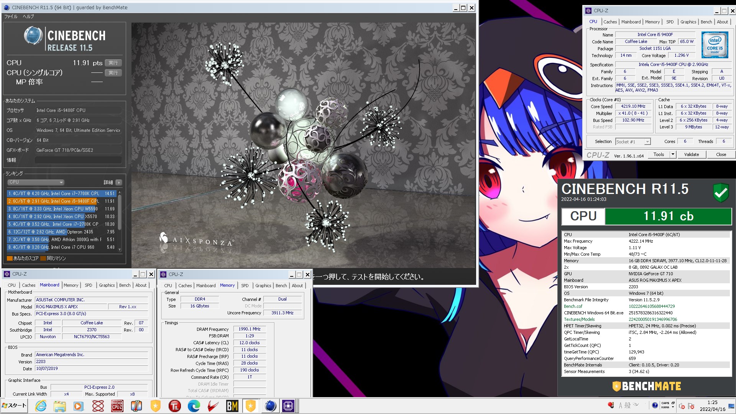Open the Action Center flag tray icon
The width and height of the screenshot is (736, 414).
(691, 406)
